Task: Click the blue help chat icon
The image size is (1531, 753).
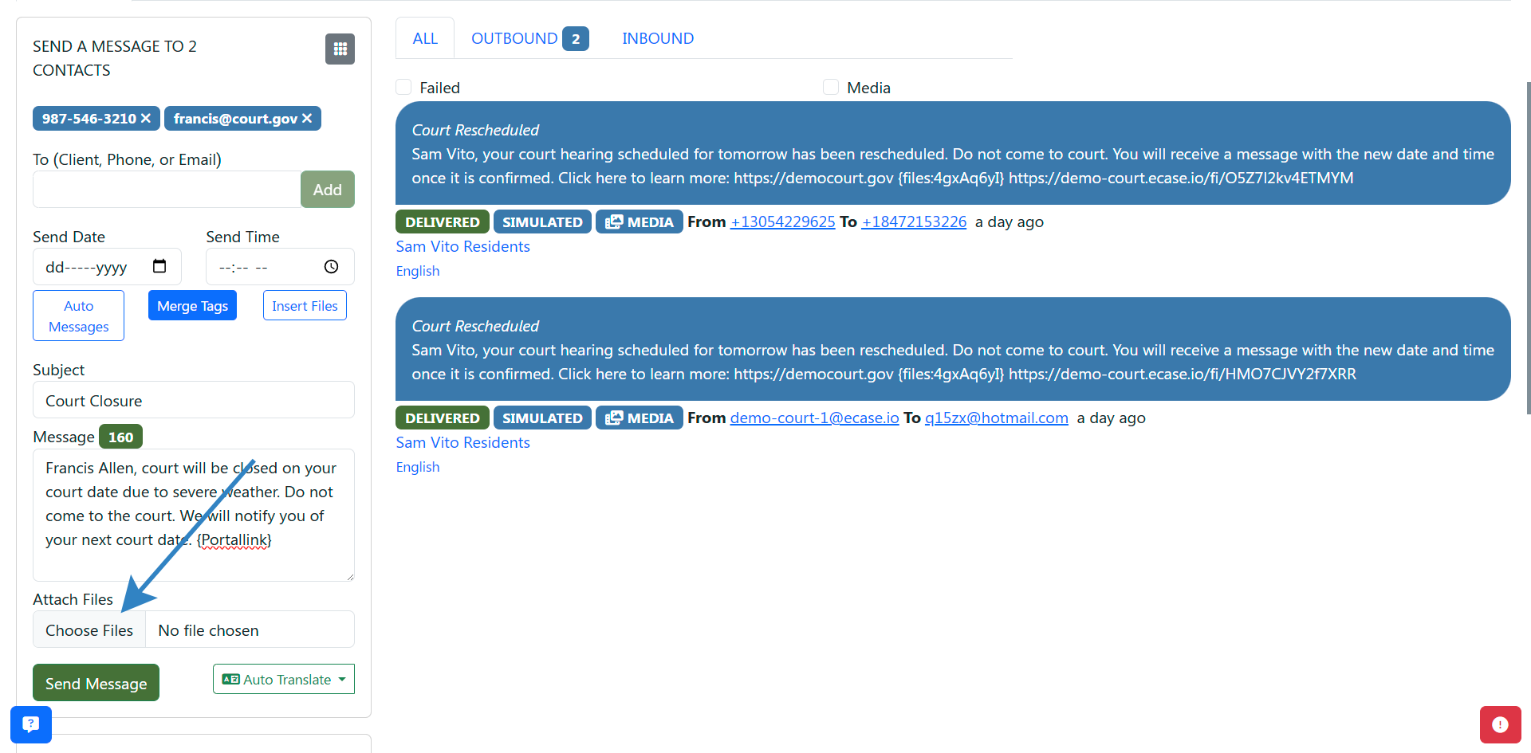Action: tap(31, 724)
